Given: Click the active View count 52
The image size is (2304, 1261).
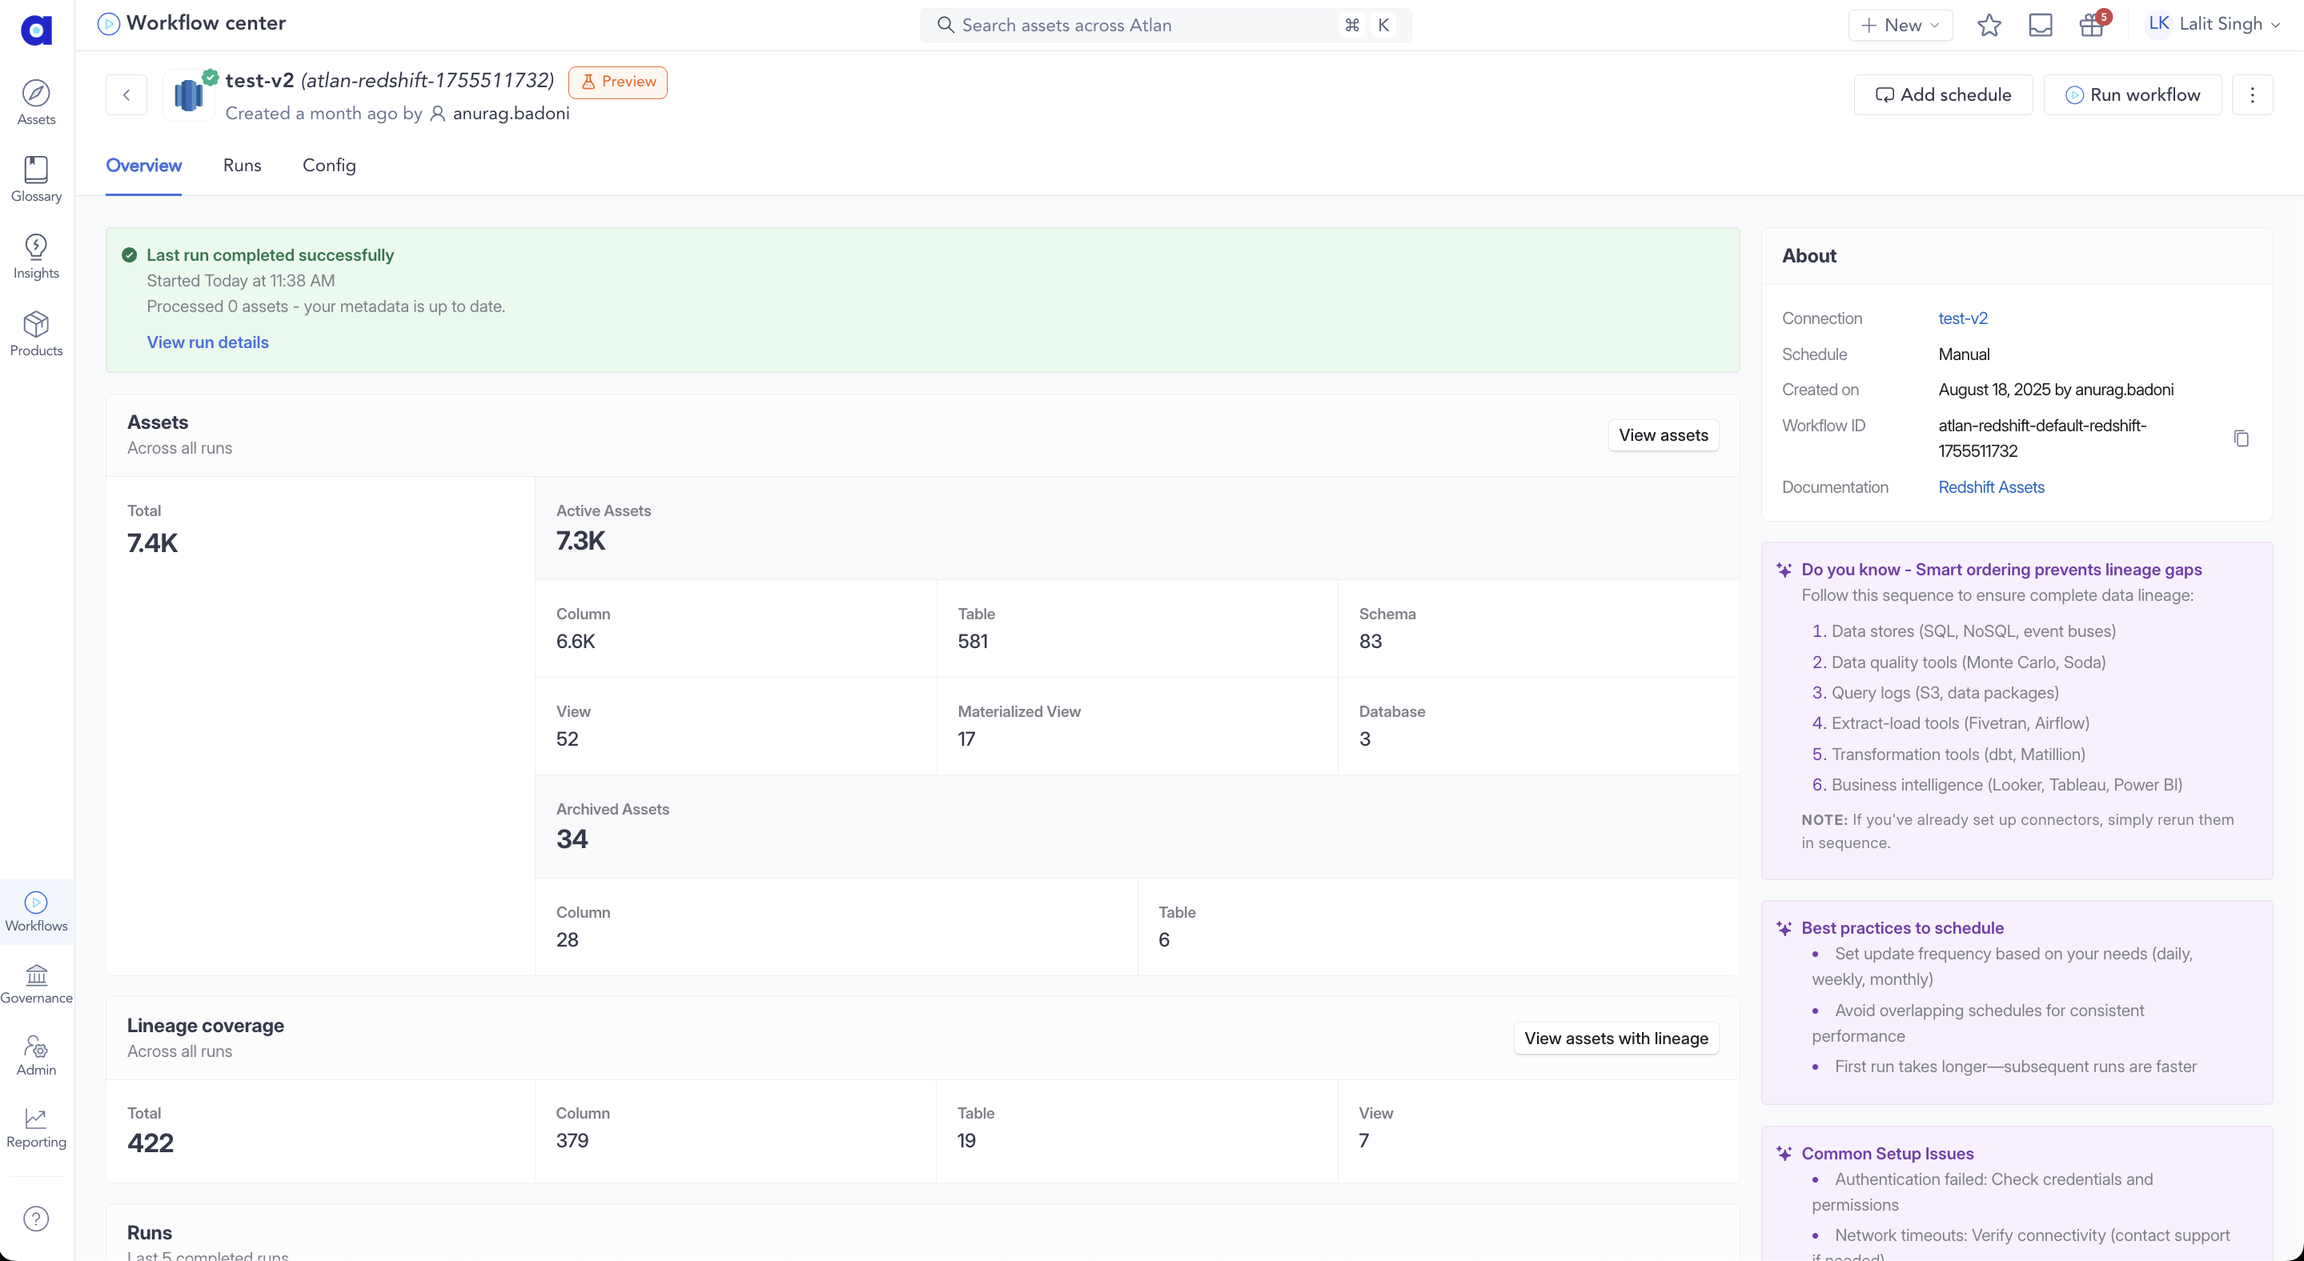Looking at the screenshot, I should click(x=567, y=739).
